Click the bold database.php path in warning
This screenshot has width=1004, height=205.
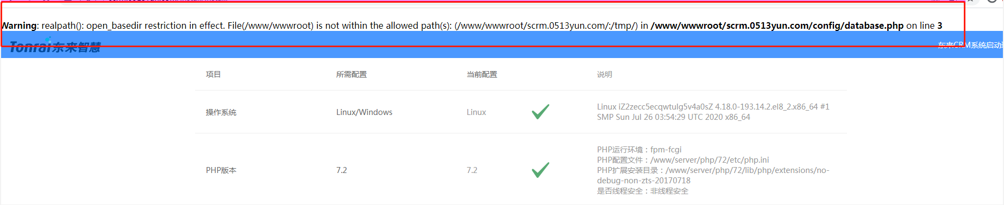point(777,25)
